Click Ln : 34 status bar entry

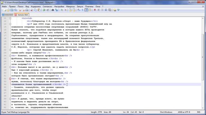pos(126,112)
